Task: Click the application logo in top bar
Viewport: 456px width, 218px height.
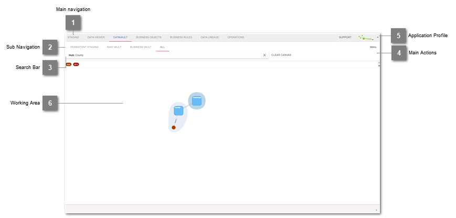Action: tap(365, 38)
